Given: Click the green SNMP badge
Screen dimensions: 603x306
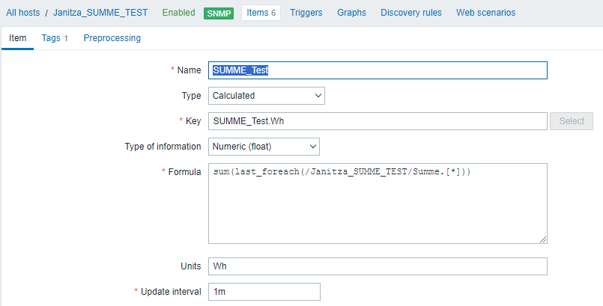Looking at the screenshot, I should pos(218,13).
